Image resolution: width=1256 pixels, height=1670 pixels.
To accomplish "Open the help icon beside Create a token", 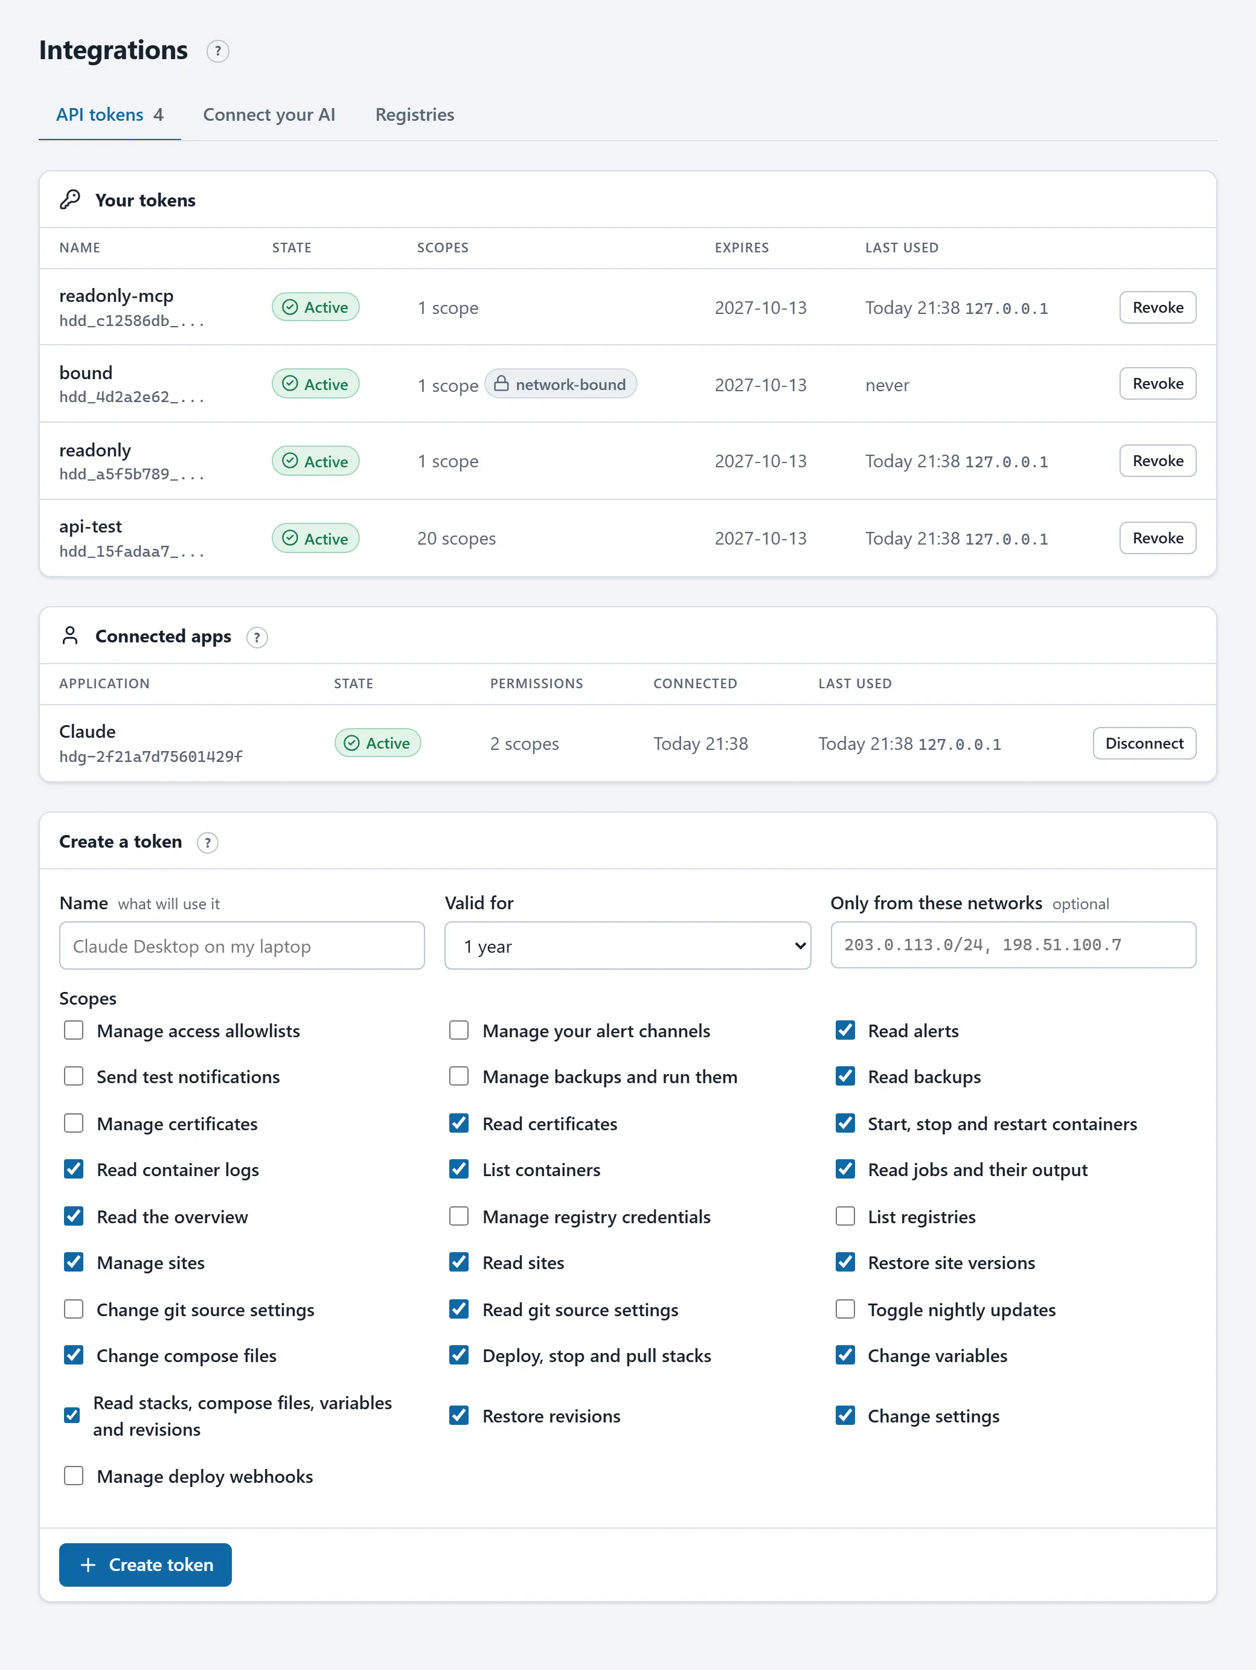I will pyautogui.click(x=208, y=843).
